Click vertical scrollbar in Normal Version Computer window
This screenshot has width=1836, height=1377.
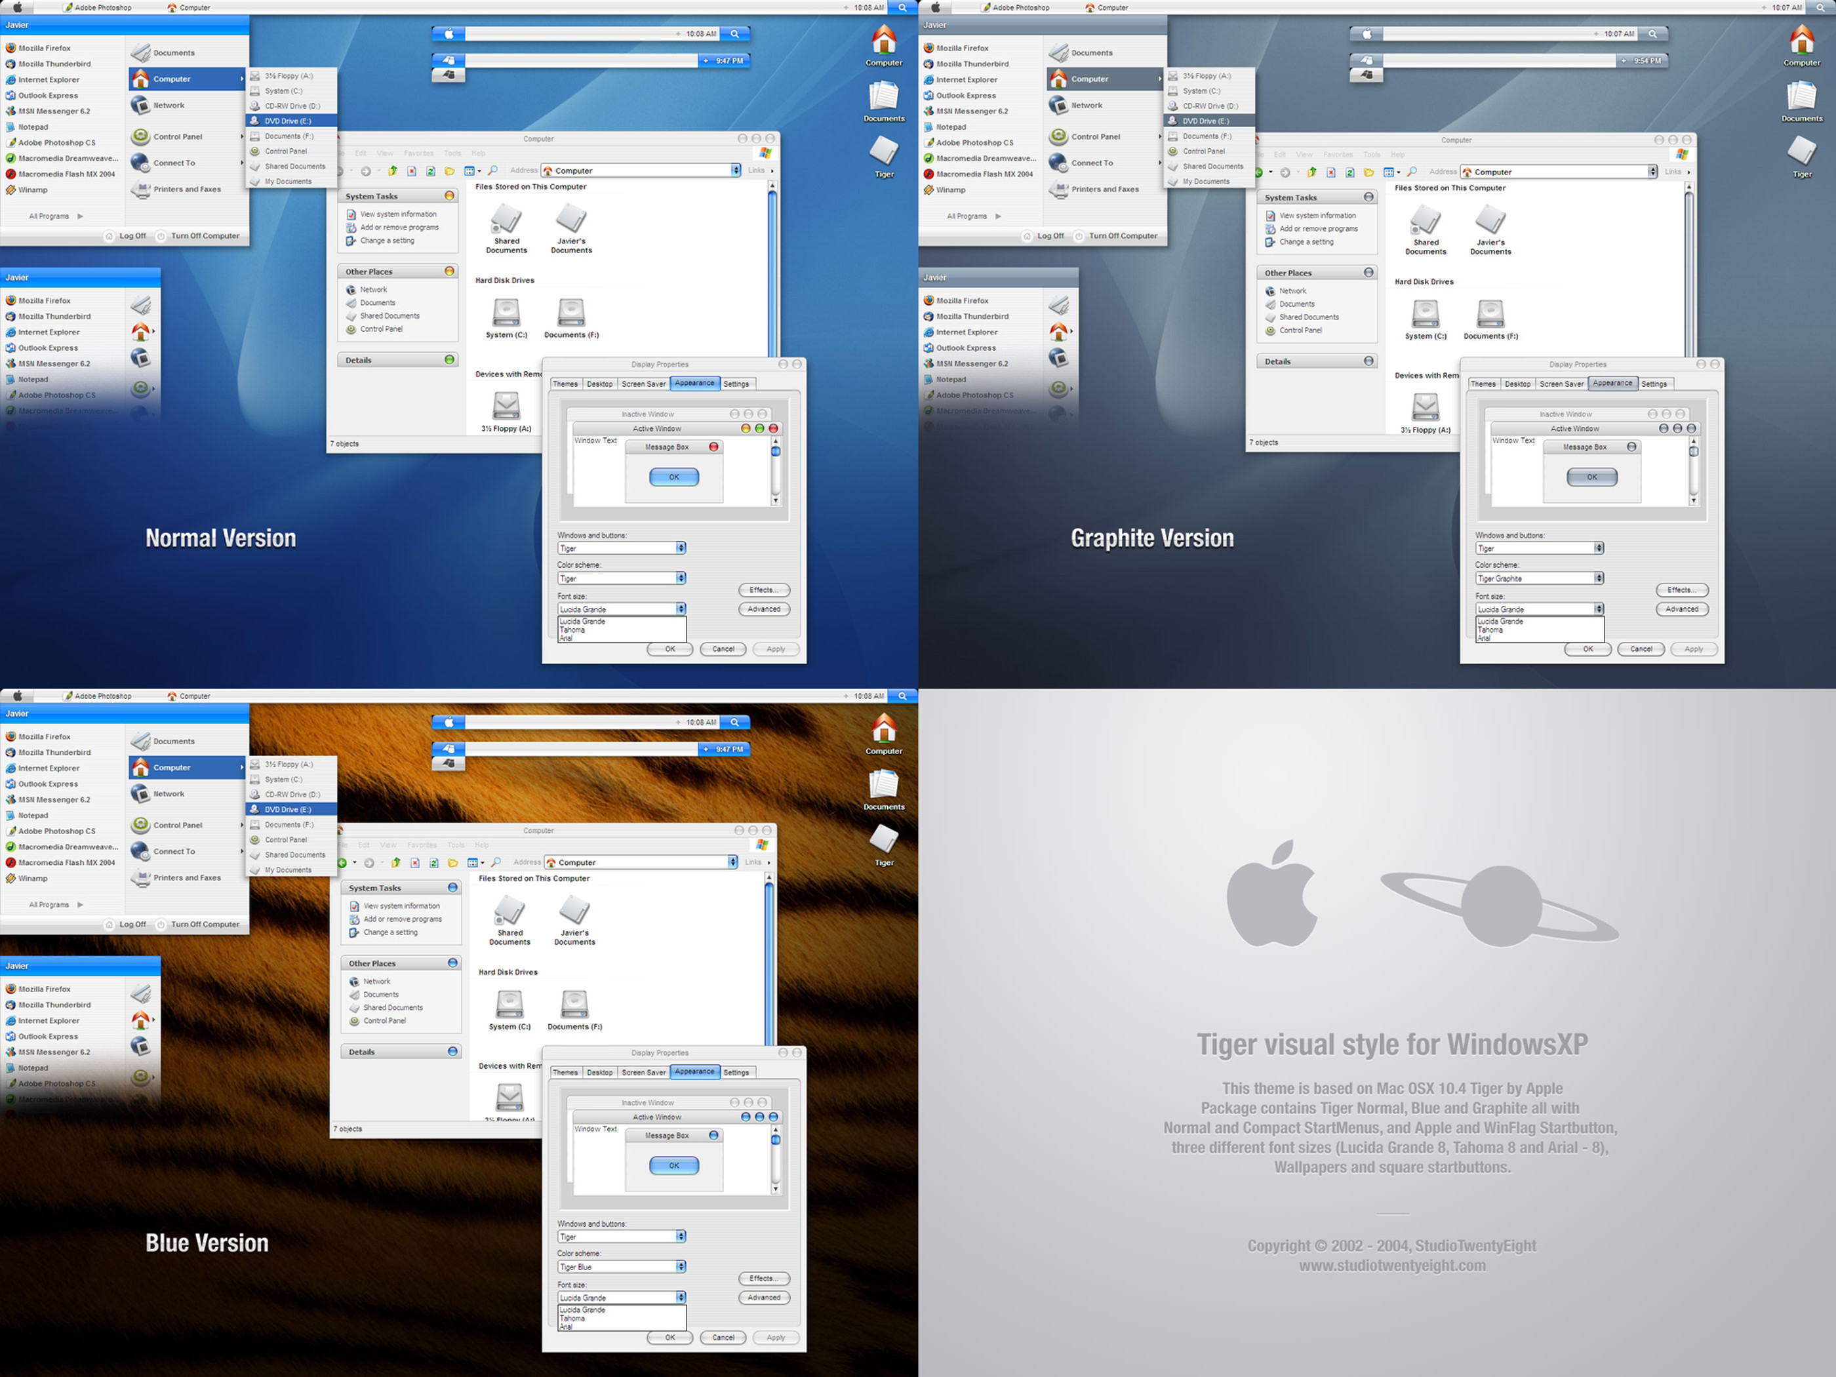coord(772,268)
